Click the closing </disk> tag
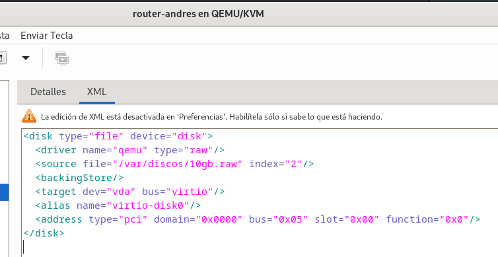The height and width of the screenshot is (257, 498). 44,233
